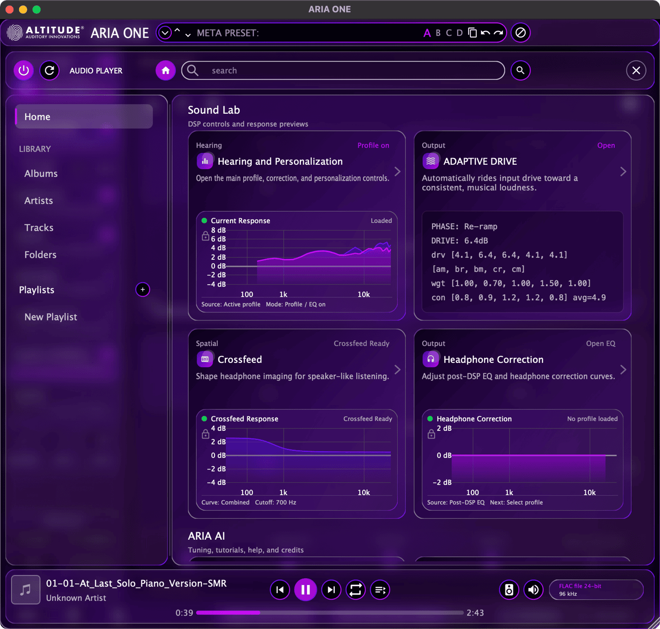660x629 pixels.
Task: Open the Headphone Correction card title
Action: (493, 360)
